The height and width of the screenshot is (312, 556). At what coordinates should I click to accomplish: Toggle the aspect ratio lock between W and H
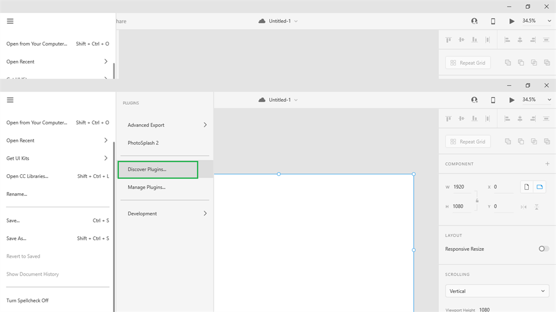[x=477, y=200]
